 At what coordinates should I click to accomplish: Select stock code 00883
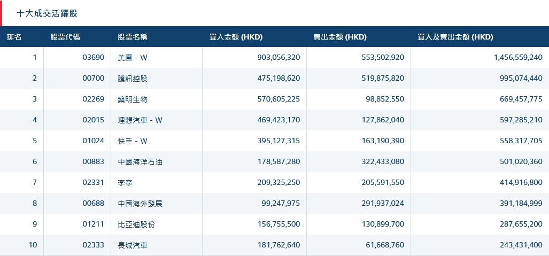pyautogui.click(x=94, y=162)
